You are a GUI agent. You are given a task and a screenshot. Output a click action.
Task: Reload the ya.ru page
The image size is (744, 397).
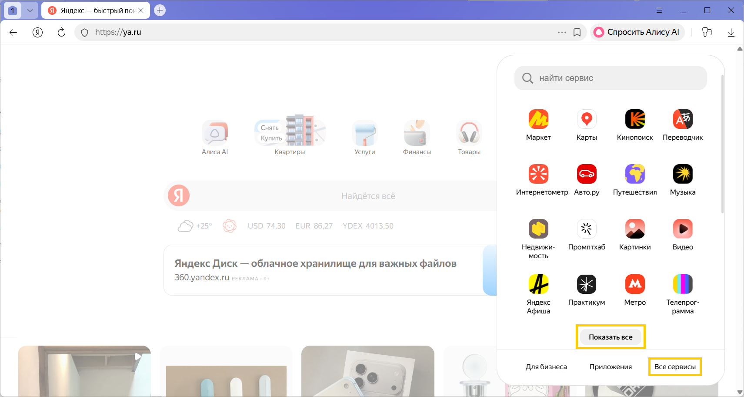coord(61,32)
